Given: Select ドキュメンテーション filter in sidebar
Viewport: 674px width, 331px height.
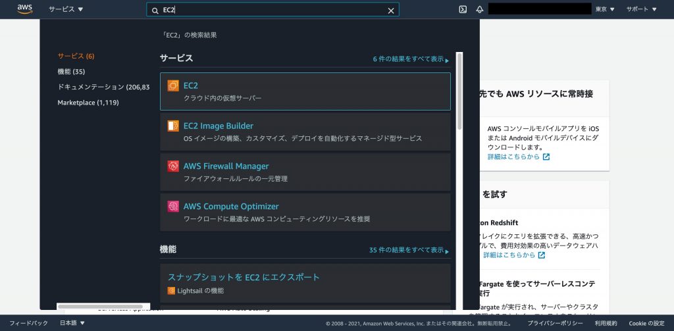Looking at the screenshot, I should 103,87.
